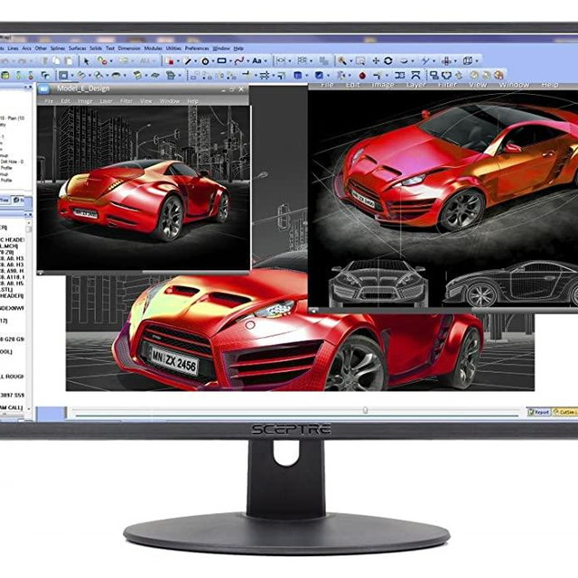The image size is (578, 578).
Task: Open the Utilities menu in the main menu bar
Action: [173, 48]
